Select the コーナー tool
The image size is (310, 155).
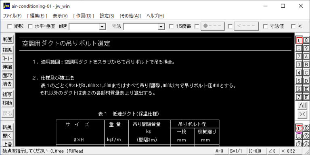7,59
